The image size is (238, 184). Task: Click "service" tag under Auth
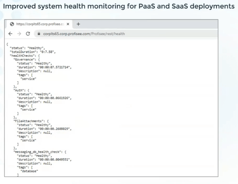[x=28, y=110]
